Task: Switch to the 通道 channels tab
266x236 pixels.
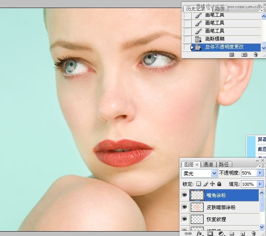Action: click(x=208, y=165)
